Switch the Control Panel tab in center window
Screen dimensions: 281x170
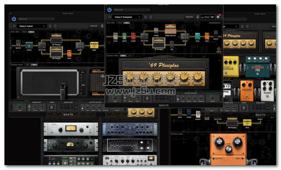point(126,56)
